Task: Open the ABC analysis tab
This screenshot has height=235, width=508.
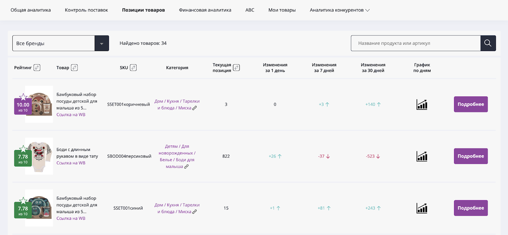Action: pos(250,10)
